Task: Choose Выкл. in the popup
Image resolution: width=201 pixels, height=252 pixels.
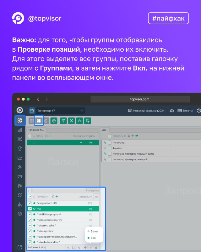Action: pyautogui.click(x=93, y=232)
